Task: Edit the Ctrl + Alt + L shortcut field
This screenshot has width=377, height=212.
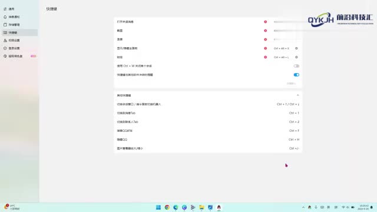Action: click(x=282, y=57)
